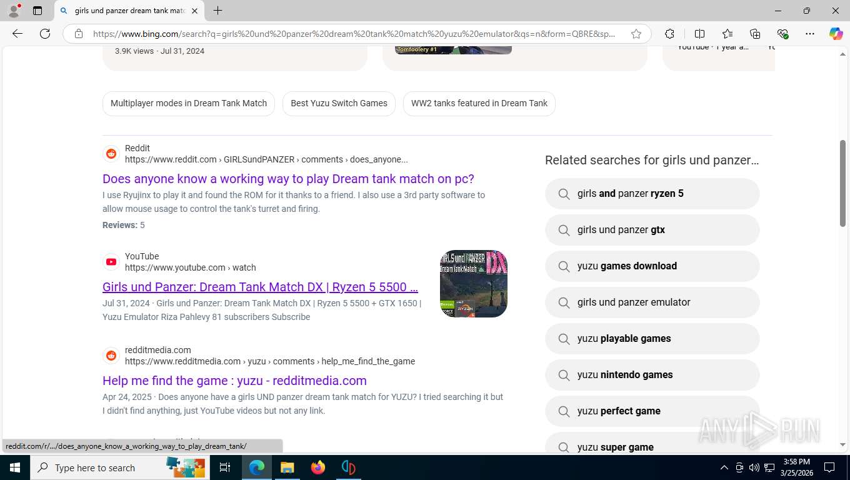Launch Copilot from the toolbar
850x480 pixels.
pos(836,34)
